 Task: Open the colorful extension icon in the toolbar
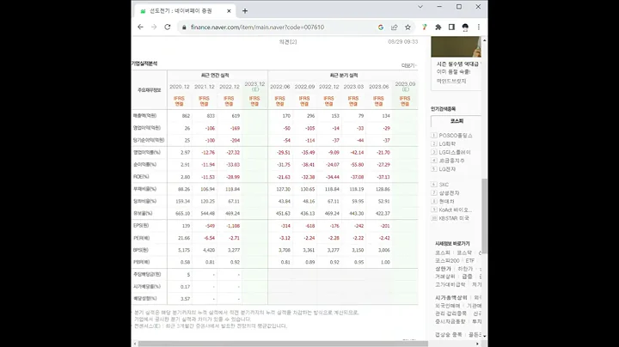pyautogui.click(x=425, y=27)
